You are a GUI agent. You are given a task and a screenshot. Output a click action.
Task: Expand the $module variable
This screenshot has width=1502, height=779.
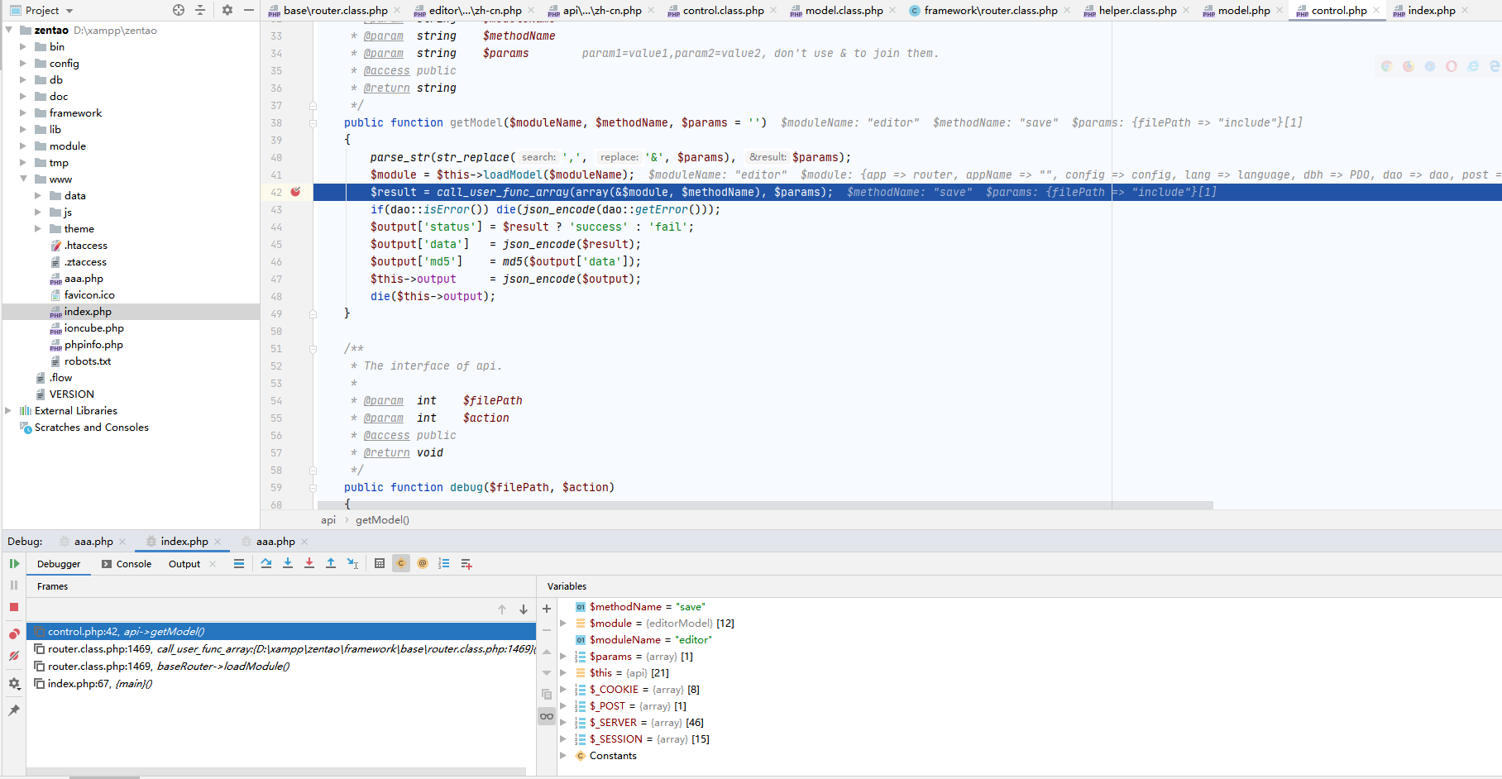click(563, 624)
